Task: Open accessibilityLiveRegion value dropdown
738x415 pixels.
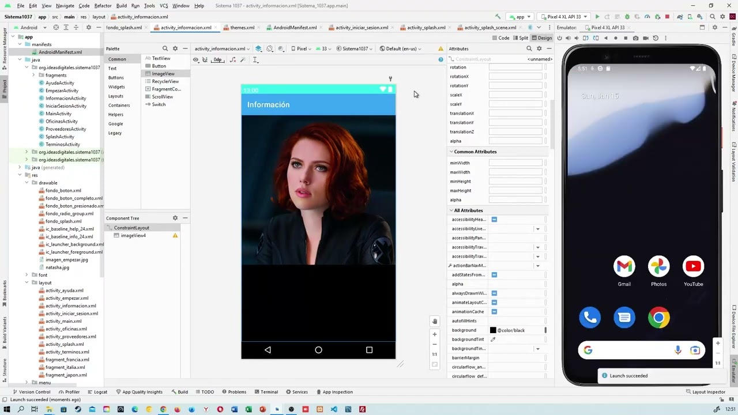Action: click(538, 229)
